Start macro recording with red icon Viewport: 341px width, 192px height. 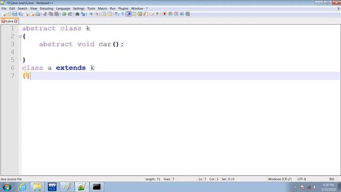click(165, 14)
